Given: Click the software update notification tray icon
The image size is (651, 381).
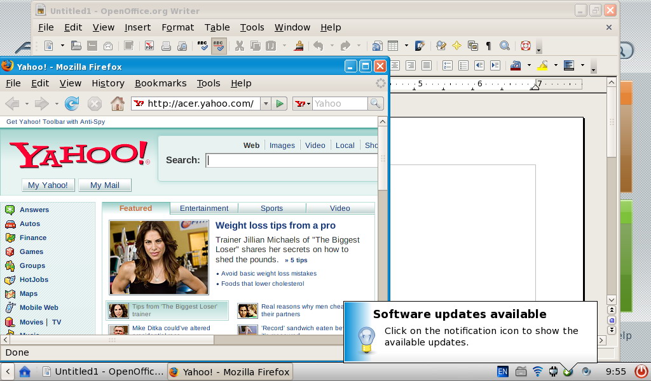Looking at the screenshot, I should coord(568,371).
